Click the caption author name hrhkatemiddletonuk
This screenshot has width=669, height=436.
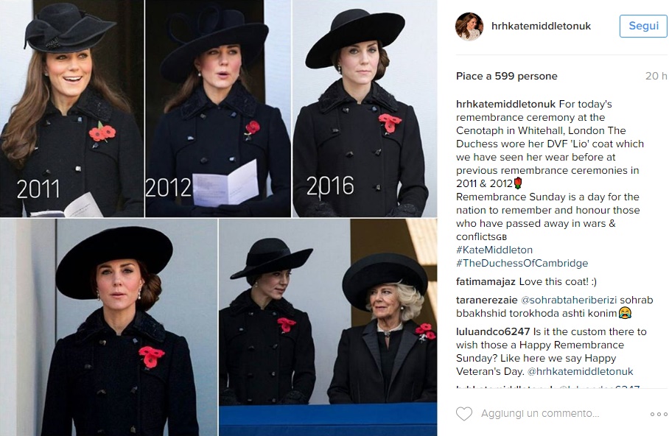pyautogui.click(x=505, y=104)
